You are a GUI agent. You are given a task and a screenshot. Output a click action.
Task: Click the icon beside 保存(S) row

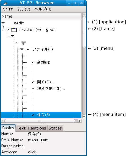[33, 115]
